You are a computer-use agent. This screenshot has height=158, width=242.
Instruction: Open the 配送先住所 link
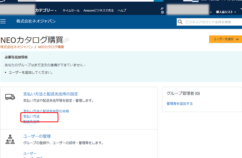[x=31, y=121]
